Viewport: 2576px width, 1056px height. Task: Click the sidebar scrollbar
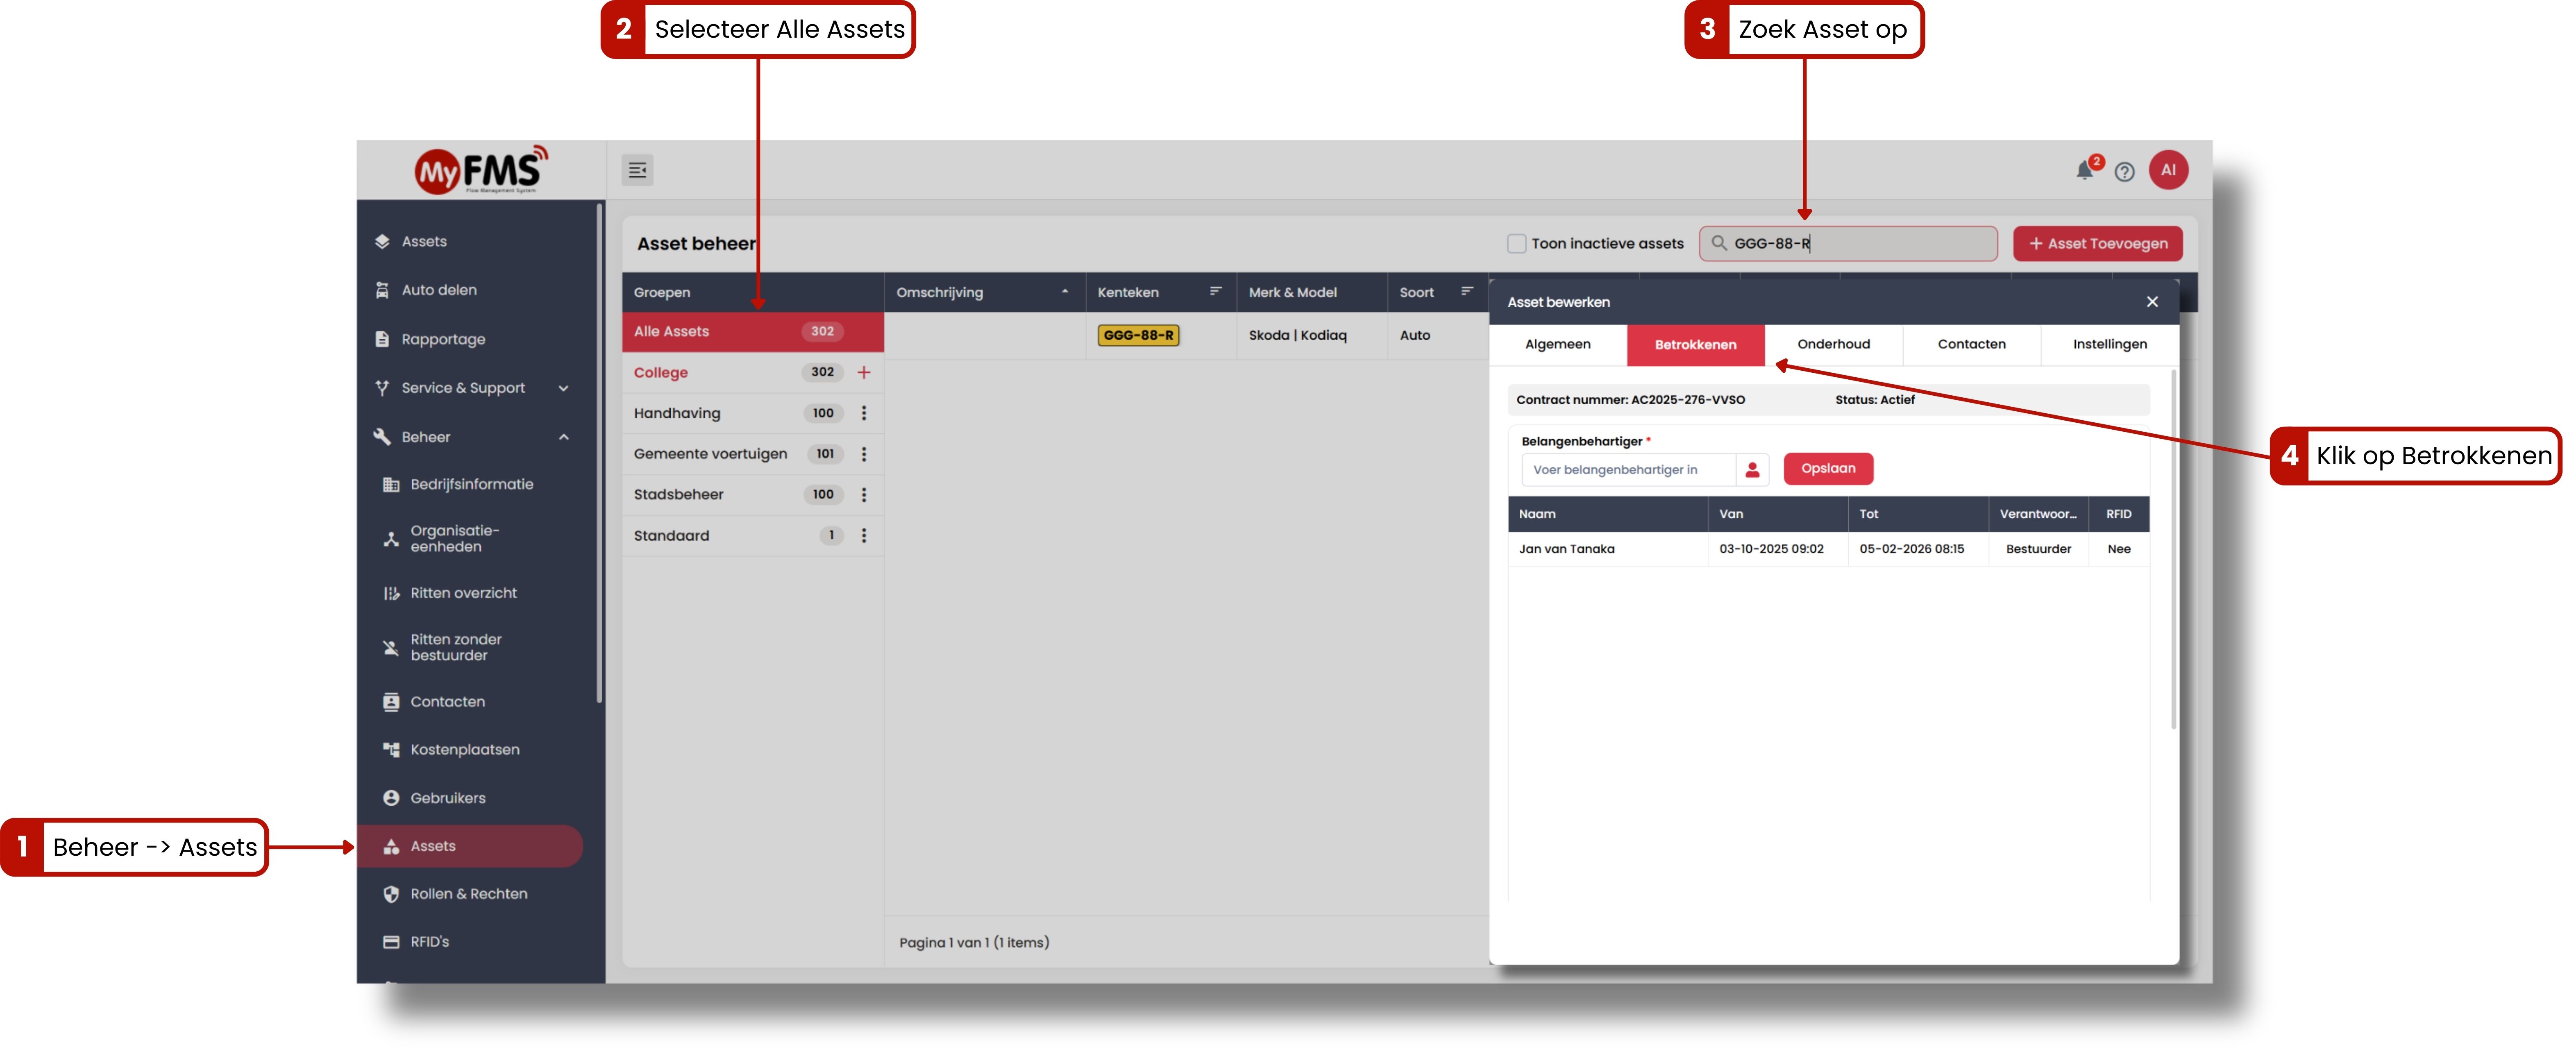(x=599, y=454)
